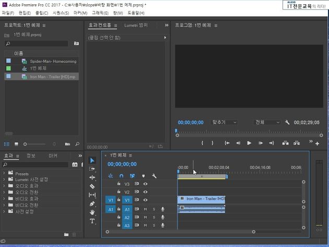Screen dimensions: 329x247
Task: Mute the A1 audio track
Action: pyautogui.click(x=145, y=209)
